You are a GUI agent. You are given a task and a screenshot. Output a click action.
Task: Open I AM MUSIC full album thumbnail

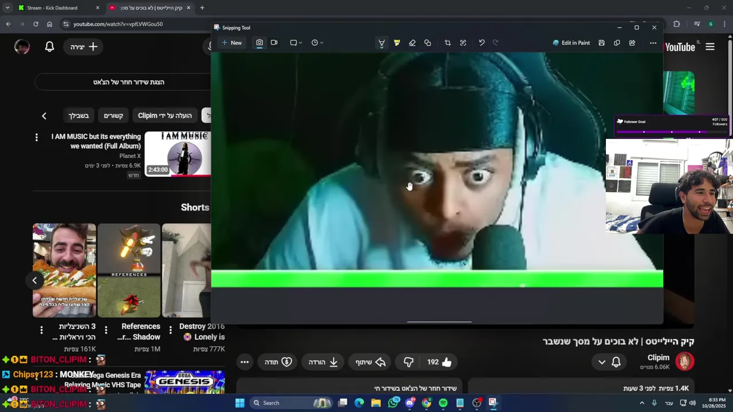tap(178, 154)
